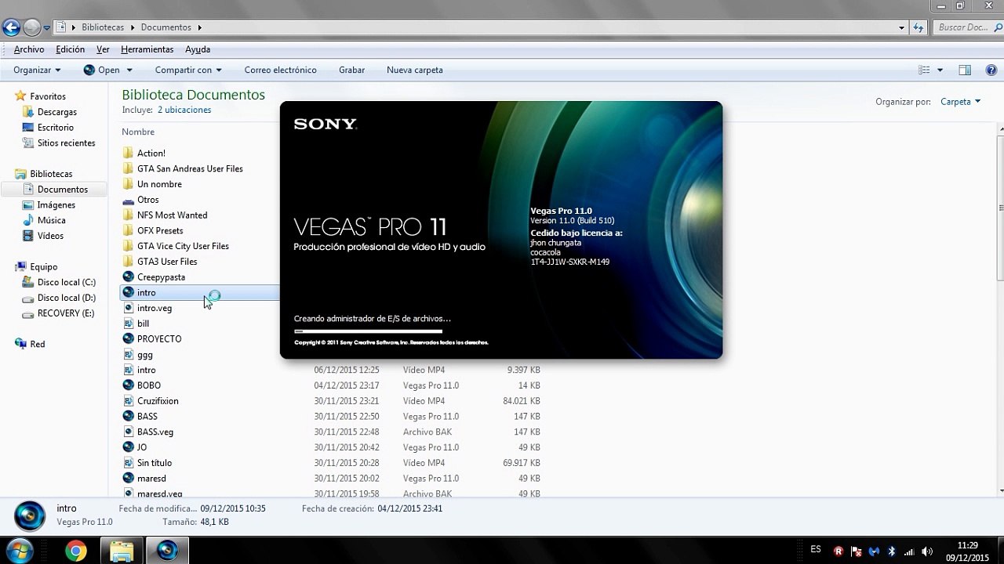Select the maresd Vegas project icon

pos(129,479)
